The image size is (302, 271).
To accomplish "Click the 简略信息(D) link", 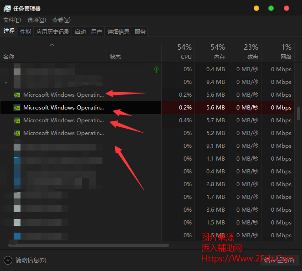I will (31, 261).
